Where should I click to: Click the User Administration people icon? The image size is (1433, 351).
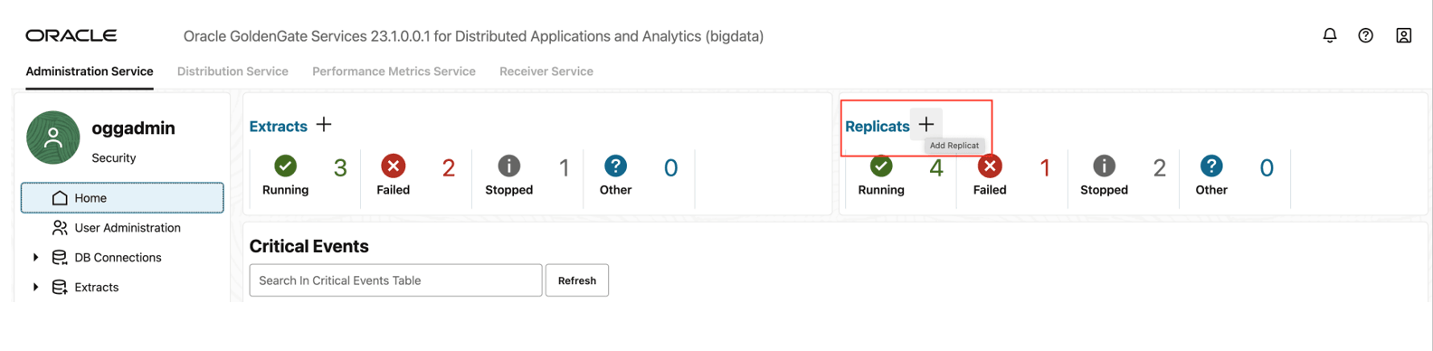(x=60, y=227)
